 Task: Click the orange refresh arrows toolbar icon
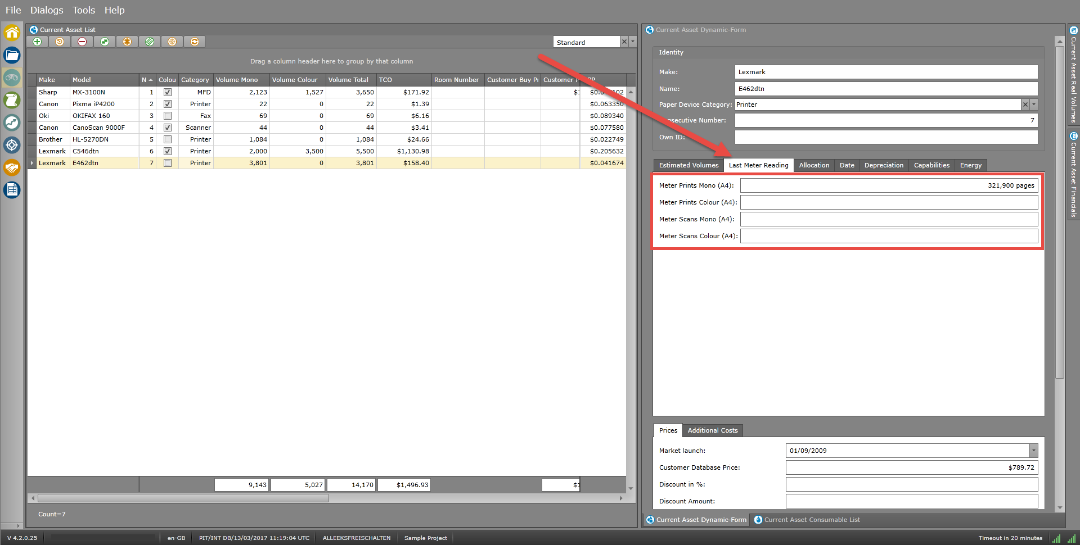pyautogui.click(x=195, y=42)
